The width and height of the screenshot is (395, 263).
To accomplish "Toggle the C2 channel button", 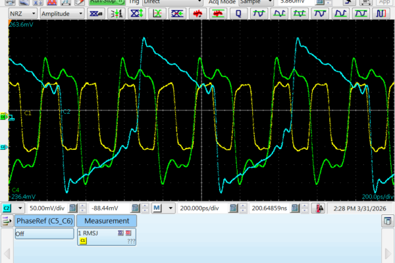I will (7, 208).
